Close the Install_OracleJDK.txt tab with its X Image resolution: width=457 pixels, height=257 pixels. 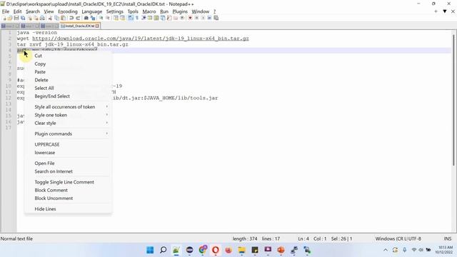click(x=97, y=26)
